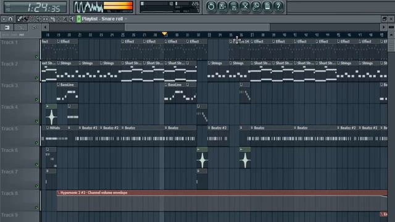Open the clip menu of the first BassLine clip
Screen dimensions: 395x222
pyautogui.click(x=59, y=85)
